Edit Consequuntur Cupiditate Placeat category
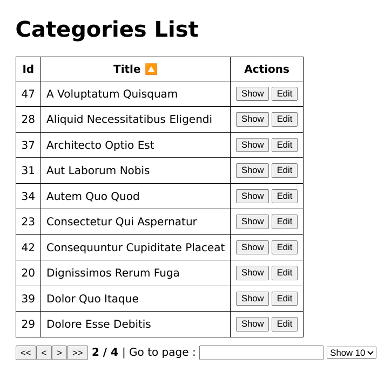Screen dimensions: 391x366 (284, 247)
